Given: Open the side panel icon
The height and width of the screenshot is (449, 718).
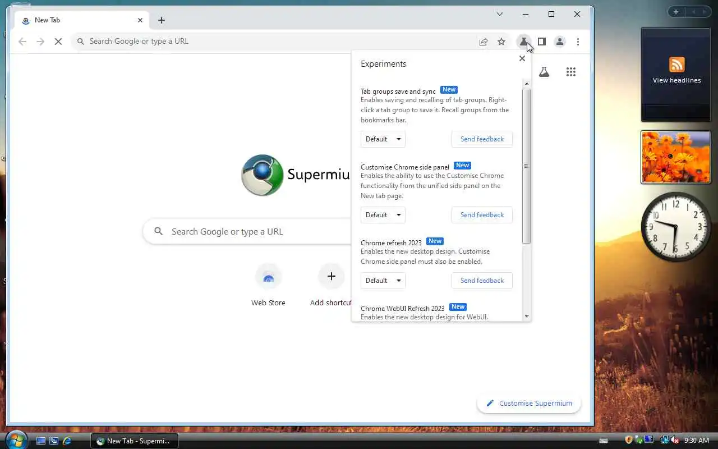Looking at the screenshot, I should pyautogui.click(x=542, y=42).
